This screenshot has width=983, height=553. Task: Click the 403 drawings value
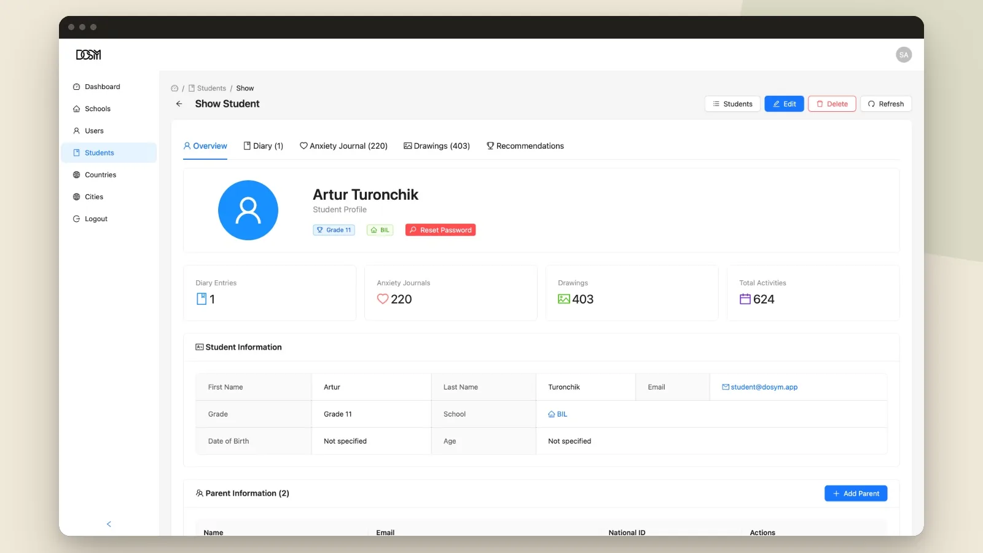click(x=583, y=299)
